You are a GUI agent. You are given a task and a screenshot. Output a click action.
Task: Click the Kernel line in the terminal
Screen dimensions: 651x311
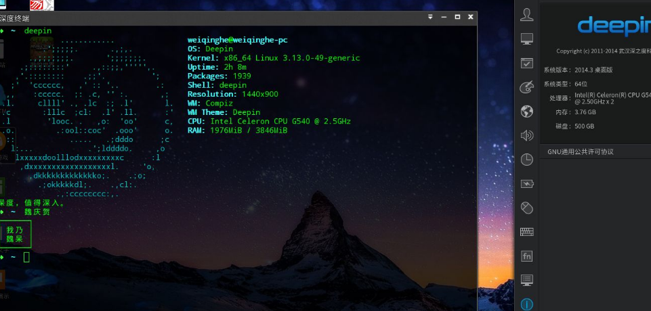point(274,58)
